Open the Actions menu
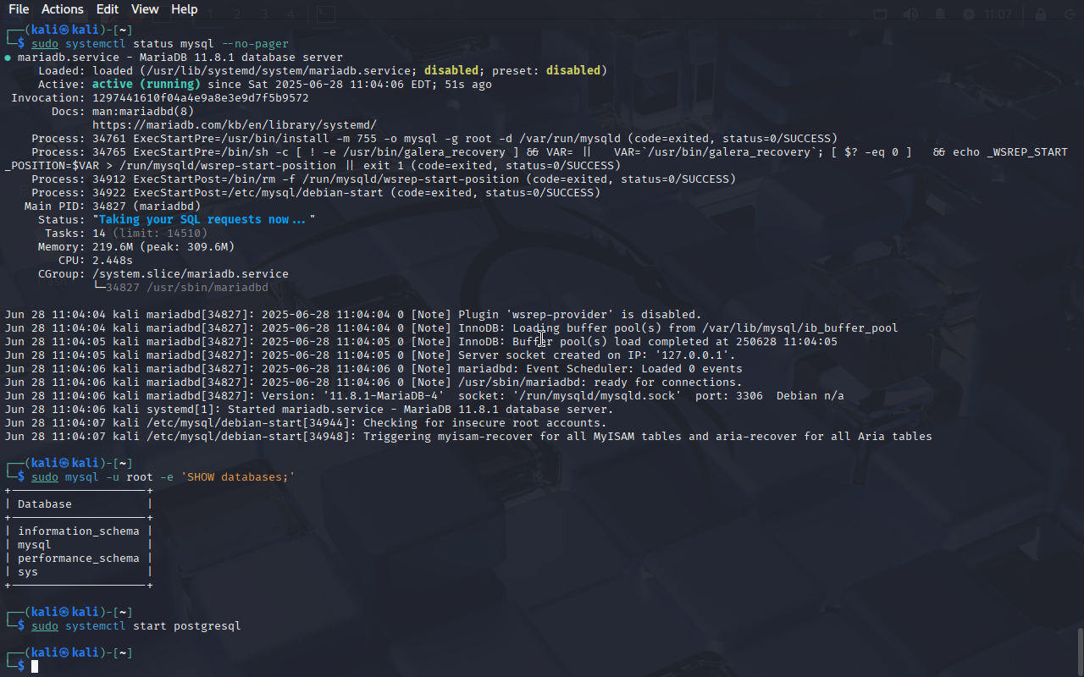The height and width of the screenshot is (677, 1084). click(63, 9)
